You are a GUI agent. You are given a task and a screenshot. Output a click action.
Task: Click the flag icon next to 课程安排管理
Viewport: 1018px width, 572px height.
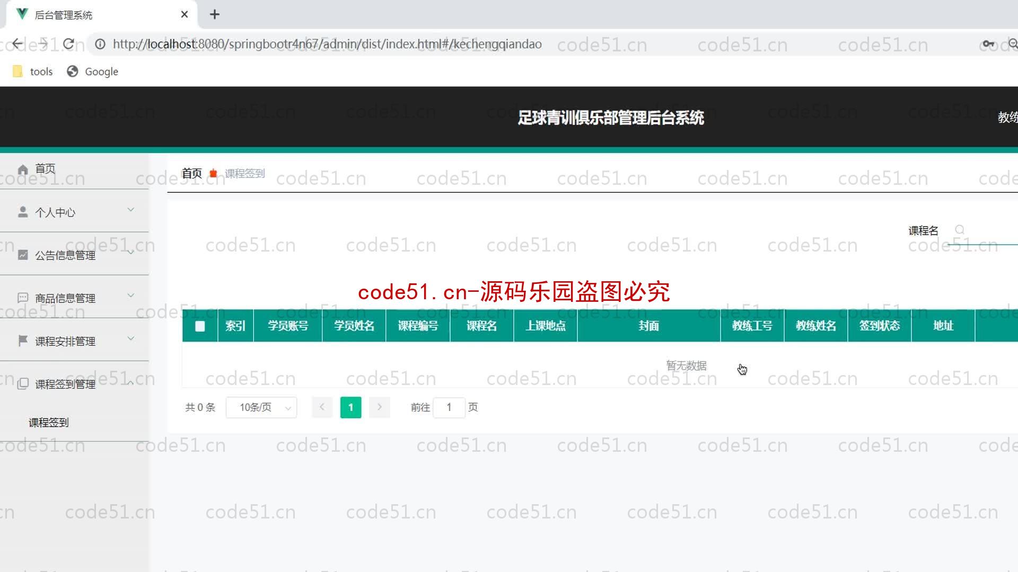[x=22, y=341]
